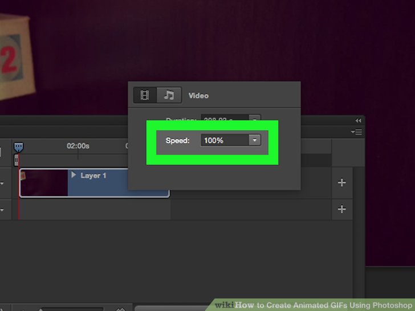This screenshot has height=311, width=415.
Task: Collapse the timeline panel with double arrows
Action: pos(359,121)
